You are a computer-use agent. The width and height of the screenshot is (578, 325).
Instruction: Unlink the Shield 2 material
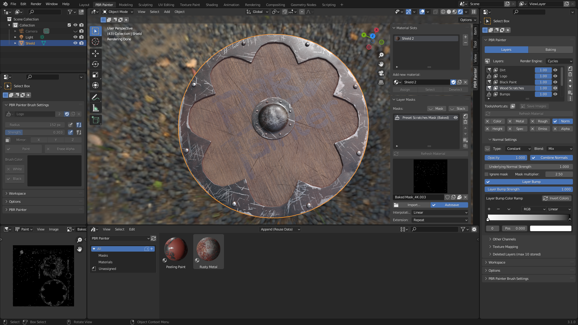point(465,82)
